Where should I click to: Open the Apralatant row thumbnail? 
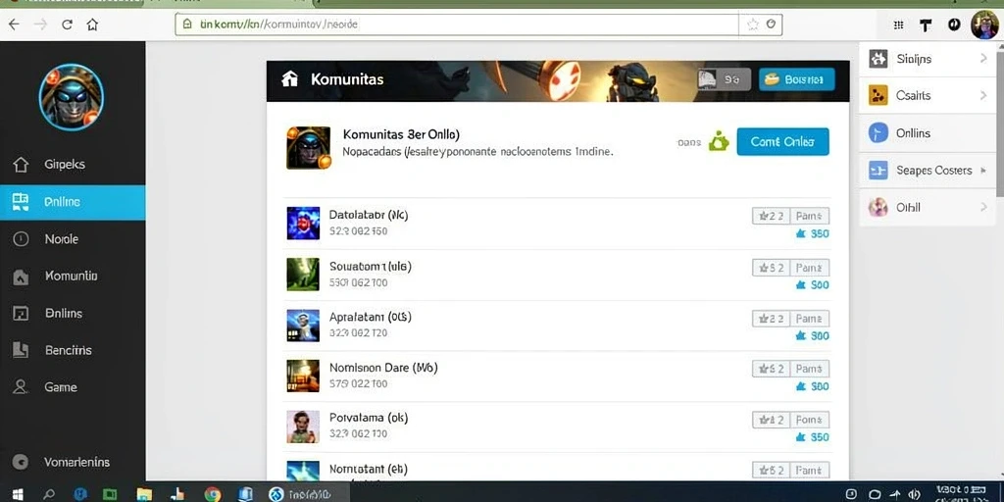pos(303,325)
